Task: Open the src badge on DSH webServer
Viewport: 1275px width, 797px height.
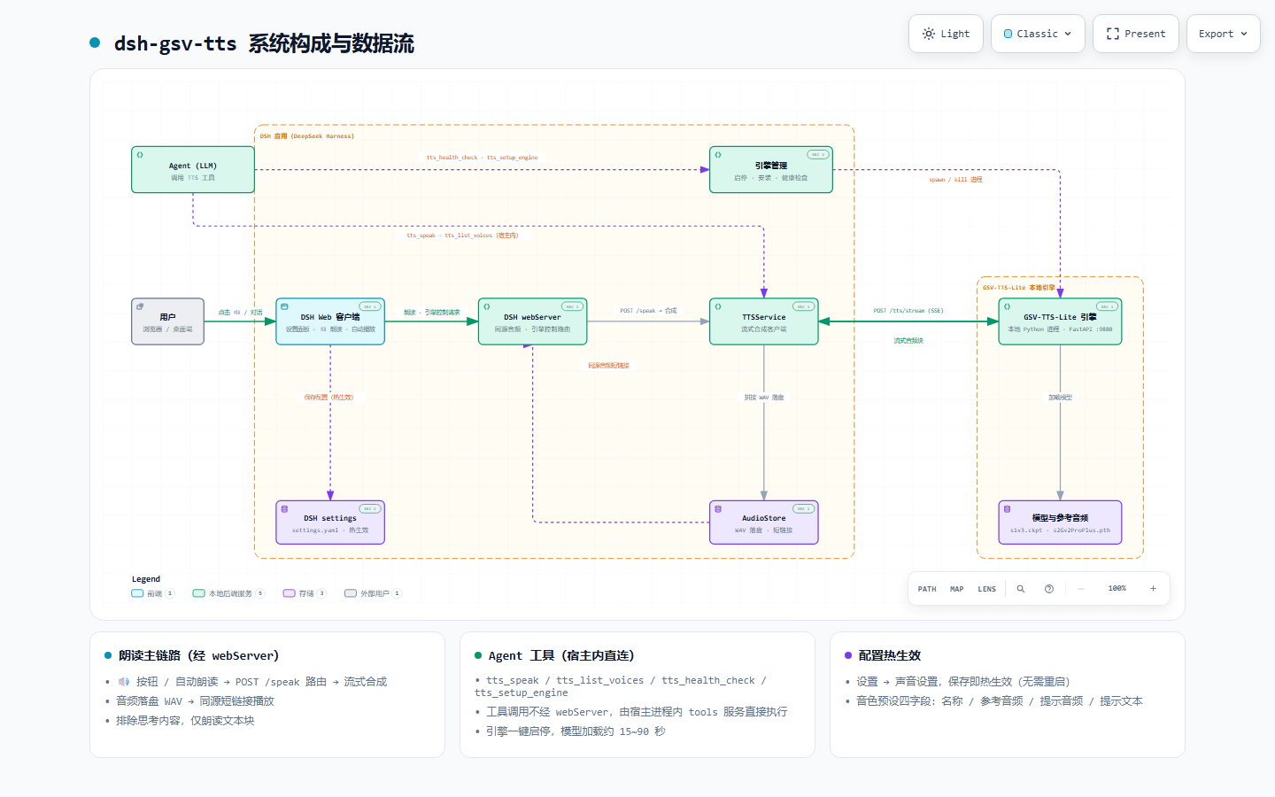Action: pyautogui.click(x=572, y=306)
